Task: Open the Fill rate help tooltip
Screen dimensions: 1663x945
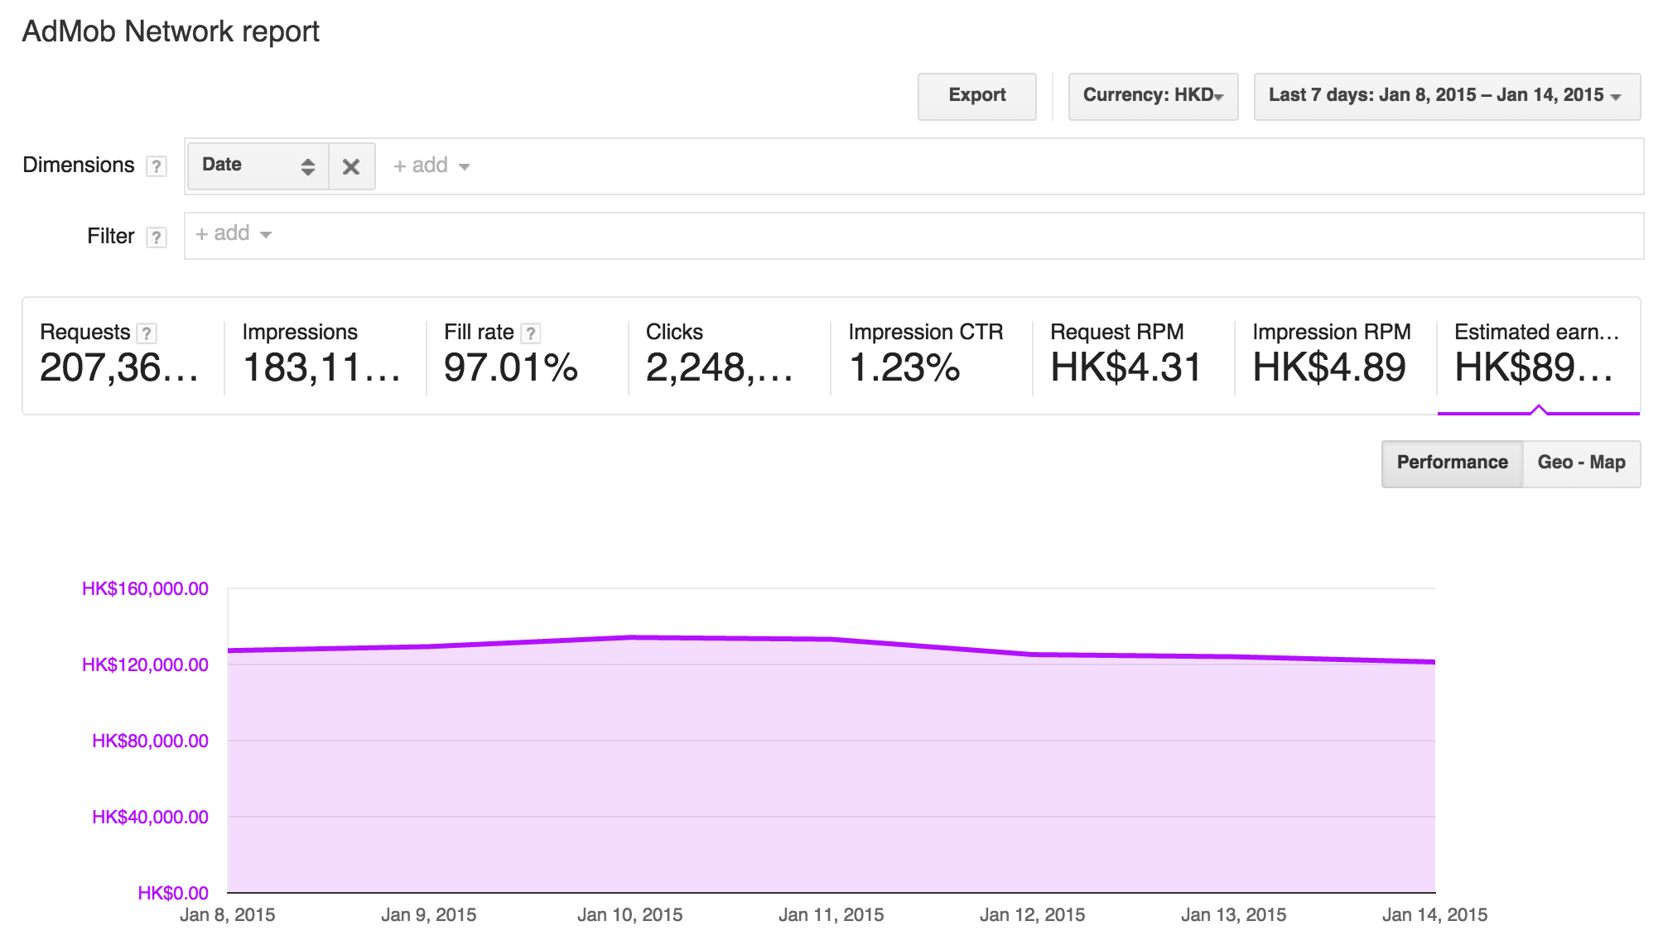Action: [531, 333]
